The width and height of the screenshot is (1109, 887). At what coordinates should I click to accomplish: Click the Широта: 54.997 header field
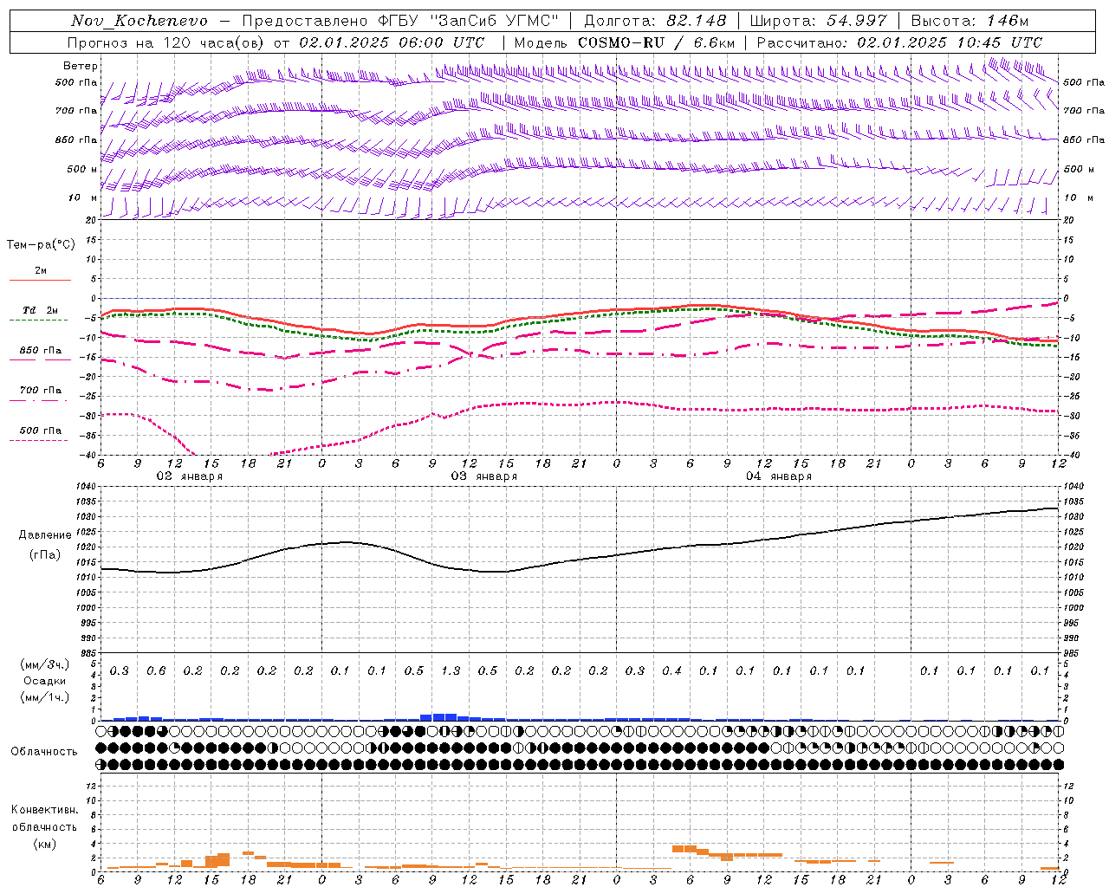coord(819,21)
